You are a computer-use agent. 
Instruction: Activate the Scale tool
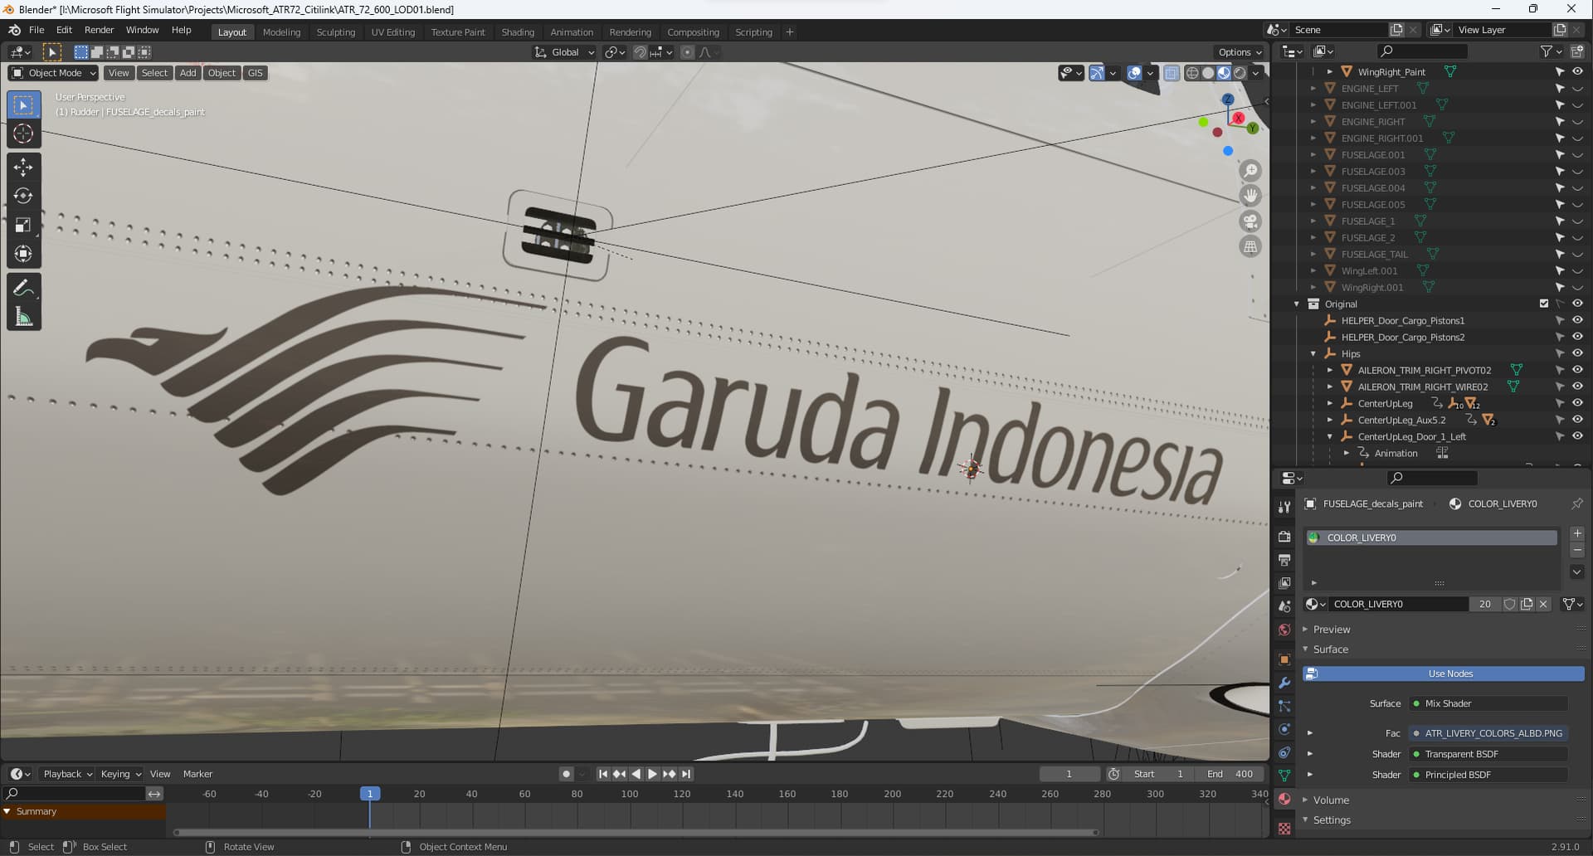coord(23,225)
